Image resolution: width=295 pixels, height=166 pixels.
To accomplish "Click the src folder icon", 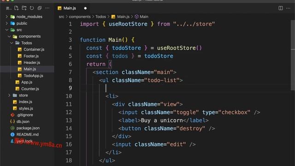I will pos(12,30).
